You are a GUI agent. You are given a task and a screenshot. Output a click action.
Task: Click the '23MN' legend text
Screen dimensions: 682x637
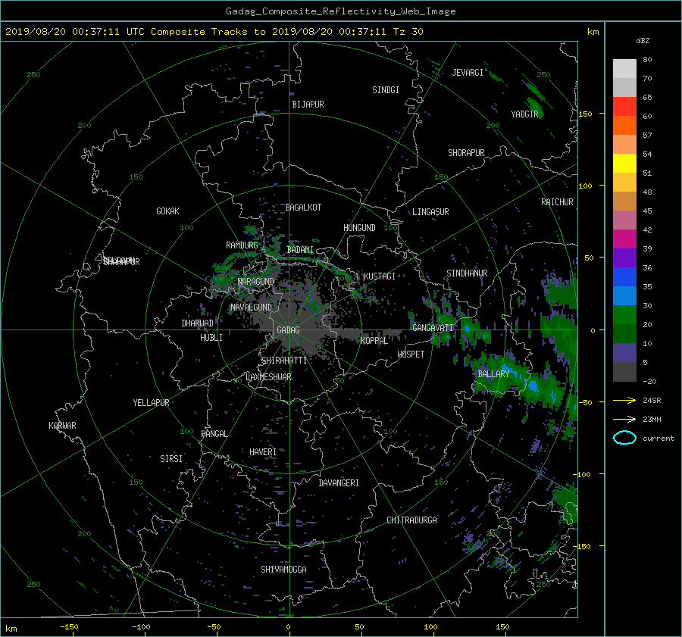pyautogui.click(x=652, y=419)
